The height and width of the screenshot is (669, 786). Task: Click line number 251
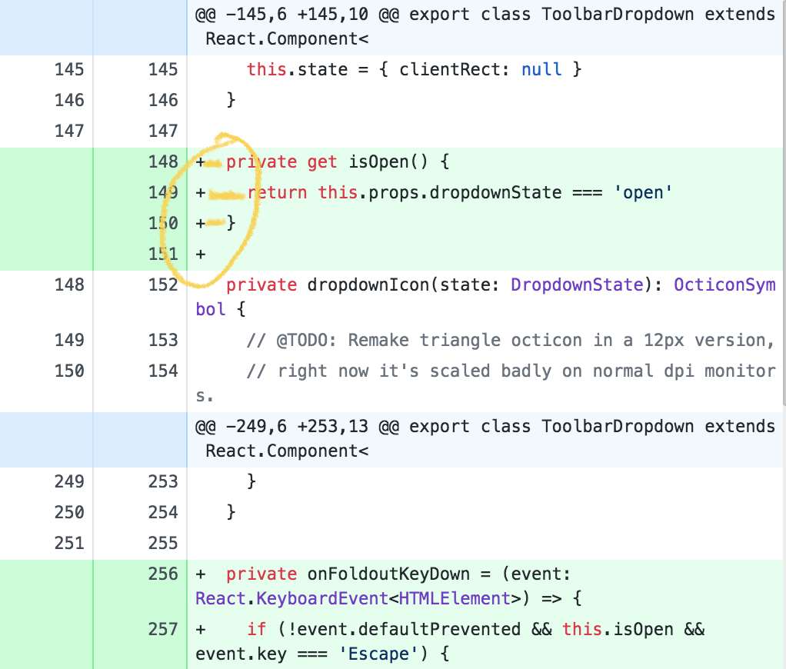[x=69, y=543]
